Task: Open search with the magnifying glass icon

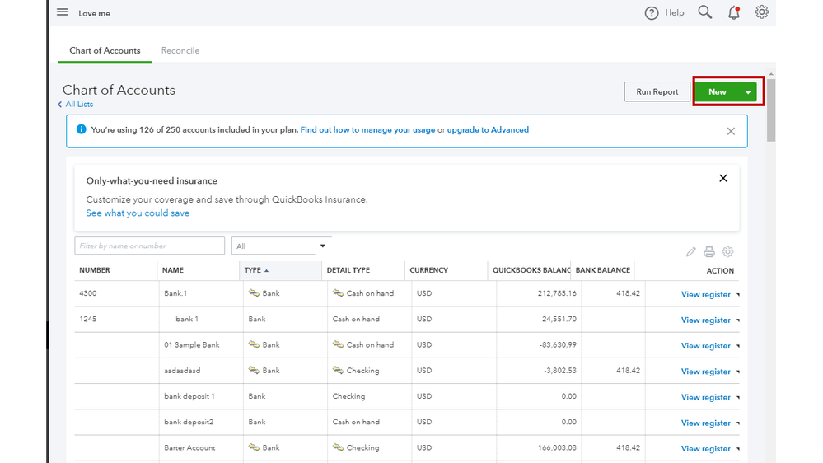Action: (x=705, y=12)
